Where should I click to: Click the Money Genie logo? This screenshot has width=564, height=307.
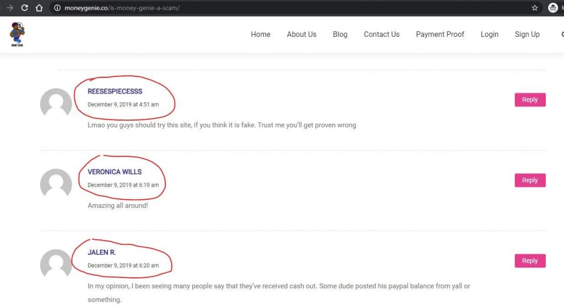17,34
